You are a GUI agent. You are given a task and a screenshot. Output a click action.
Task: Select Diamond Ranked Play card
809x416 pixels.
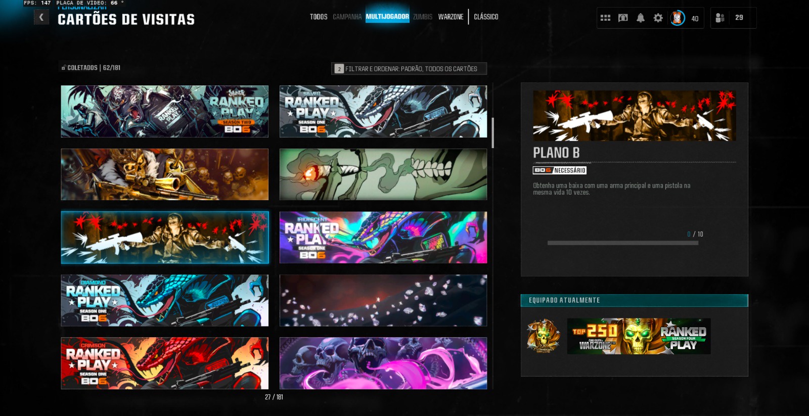pyautogui.click(x=164, y=300)
